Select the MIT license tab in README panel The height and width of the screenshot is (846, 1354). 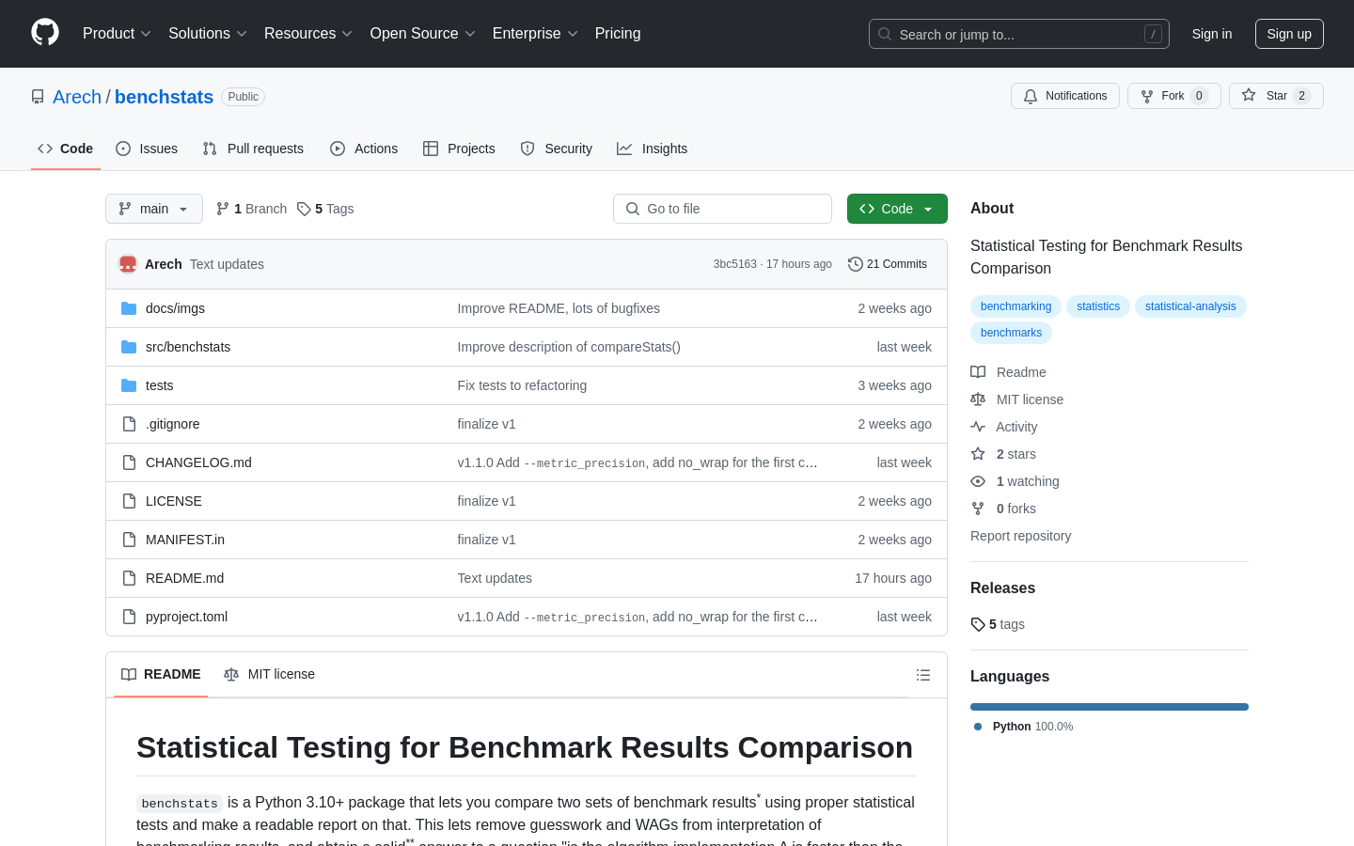coord(270,675)
